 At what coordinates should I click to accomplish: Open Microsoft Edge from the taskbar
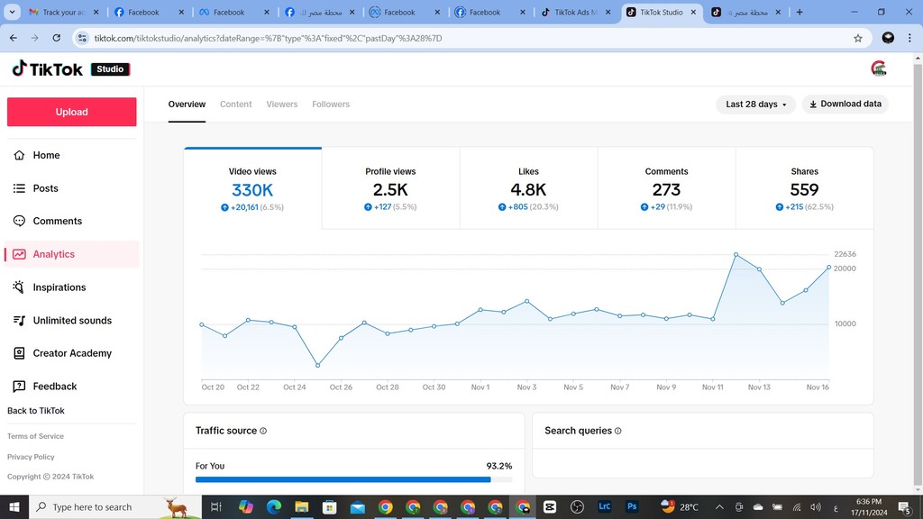pos(274,507)
